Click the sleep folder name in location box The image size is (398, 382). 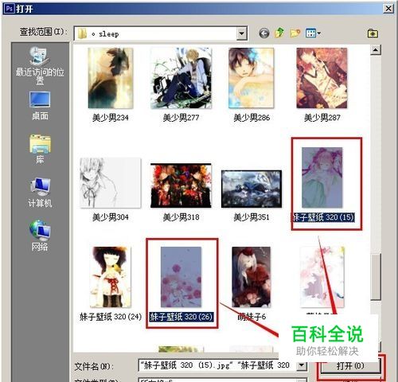(x=108, y=34)
